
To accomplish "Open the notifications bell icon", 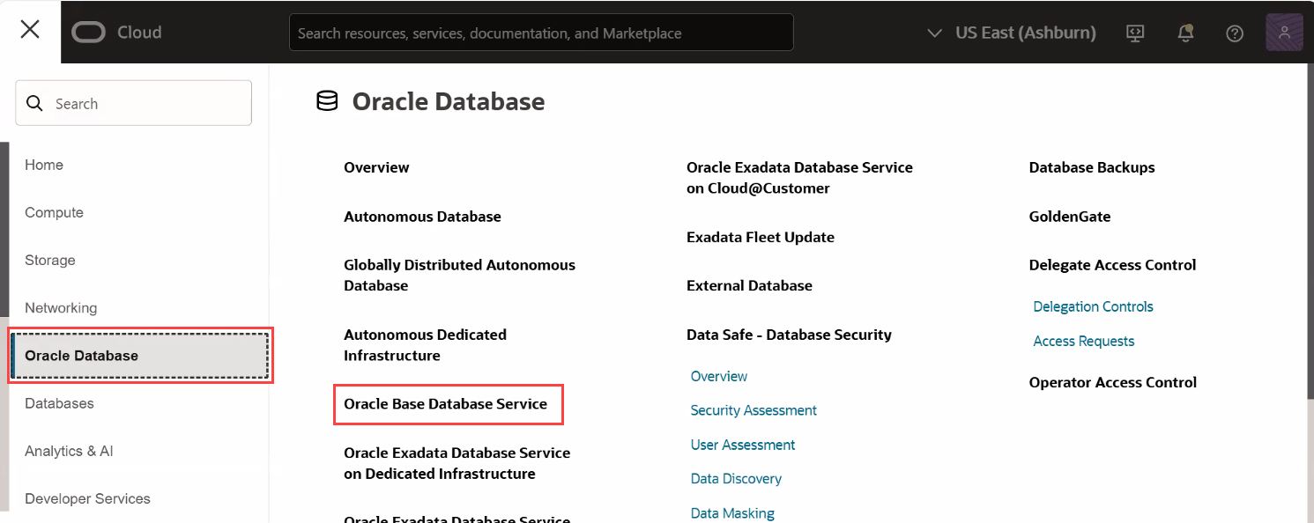I will tap(1185, 33).
